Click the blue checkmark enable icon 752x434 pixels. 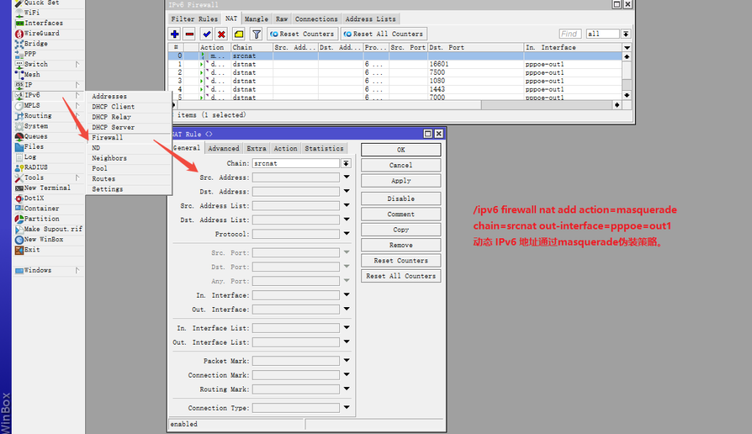pos(206,34)
